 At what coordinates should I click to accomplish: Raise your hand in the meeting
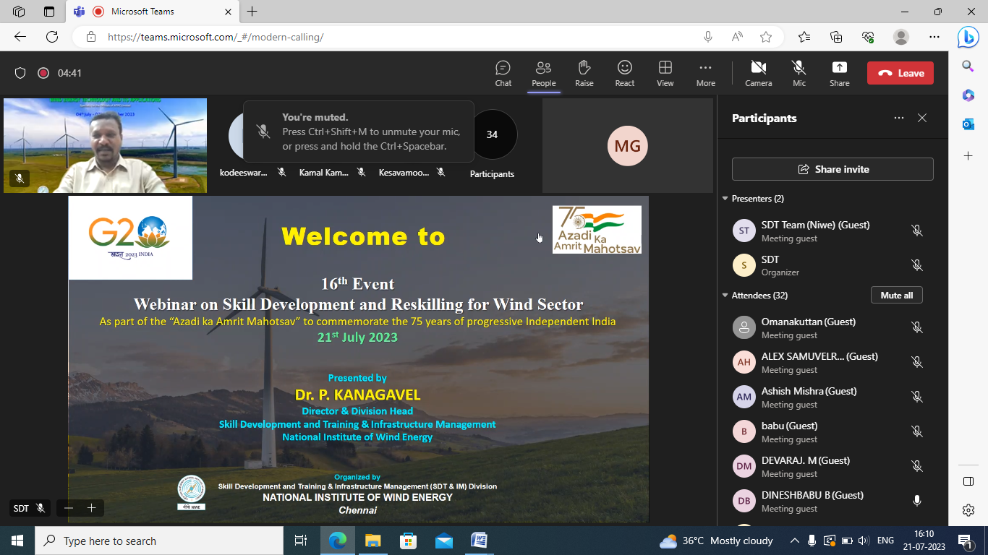click(584, 73)
